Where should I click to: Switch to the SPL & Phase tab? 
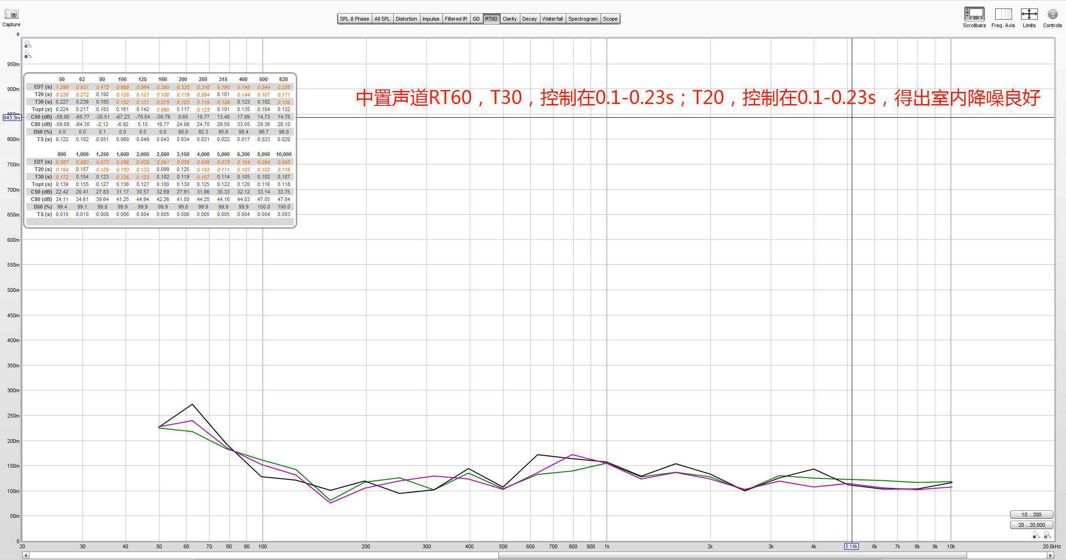click(354, 19)
